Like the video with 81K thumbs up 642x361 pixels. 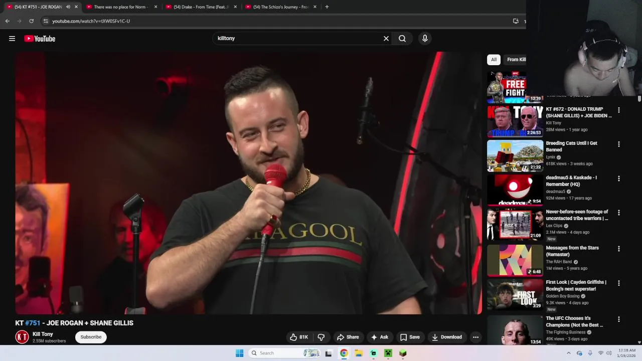(299, 337)
